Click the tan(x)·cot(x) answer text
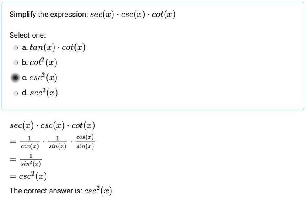 tap(57, 47)
